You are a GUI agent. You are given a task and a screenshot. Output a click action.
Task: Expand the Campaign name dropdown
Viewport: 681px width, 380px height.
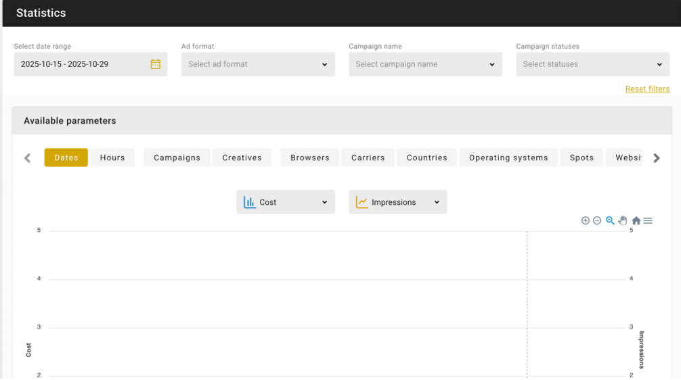[x=425, y=64]
